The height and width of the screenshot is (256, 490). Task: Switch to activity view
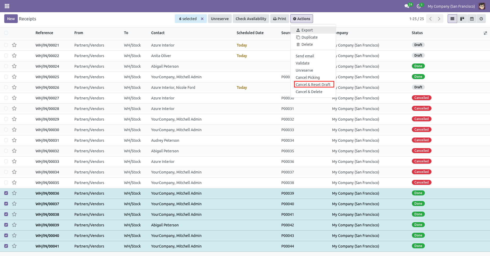pyautogui.click(x=481, y=19)
